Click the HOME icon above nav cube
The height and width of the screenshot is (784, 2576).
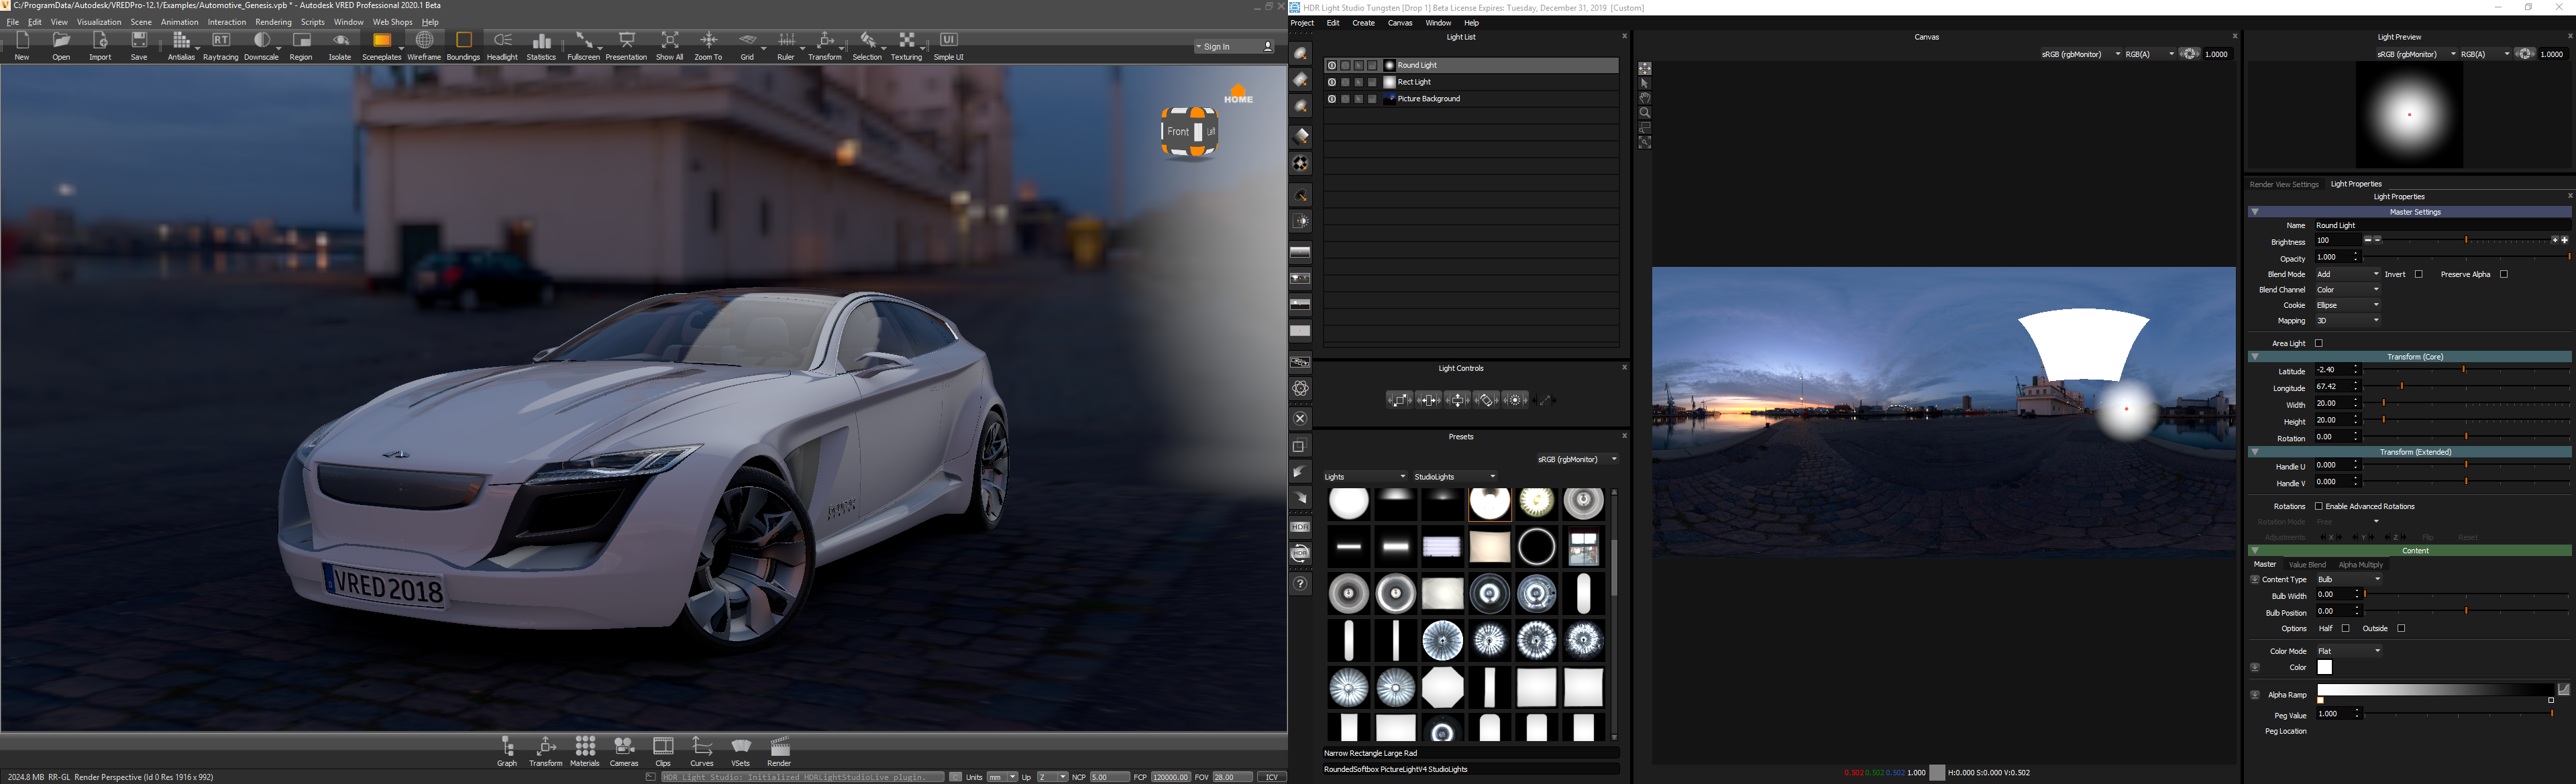click(1238, 94)
